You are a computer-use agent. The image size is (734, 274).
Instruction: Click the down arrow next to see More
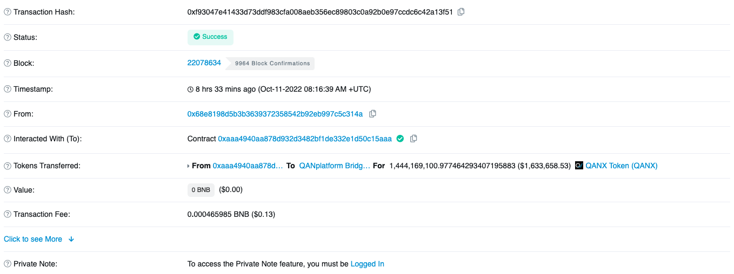[71, 239]
